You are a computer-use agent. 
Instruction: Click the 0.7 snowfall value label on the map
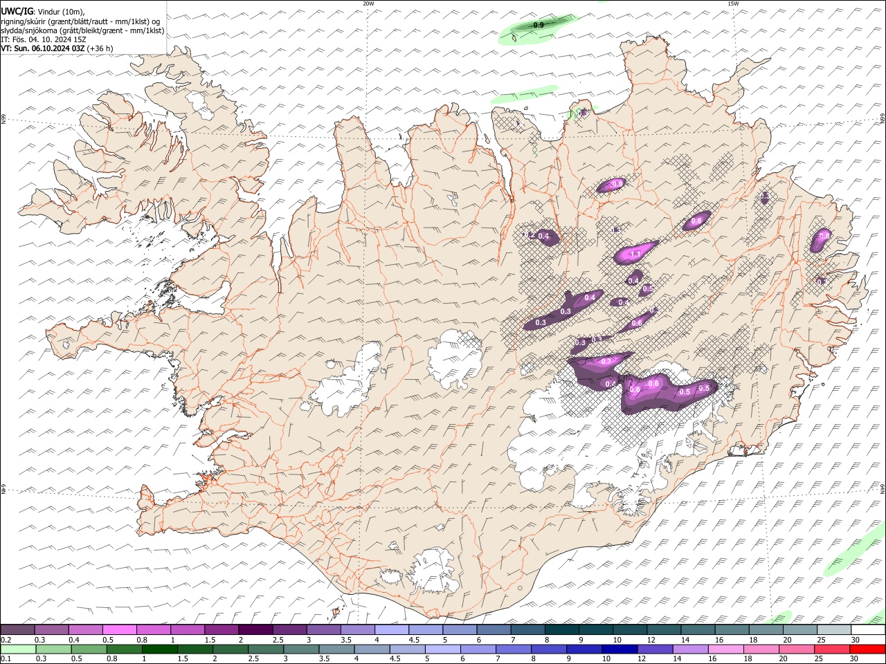pos(606,362)
